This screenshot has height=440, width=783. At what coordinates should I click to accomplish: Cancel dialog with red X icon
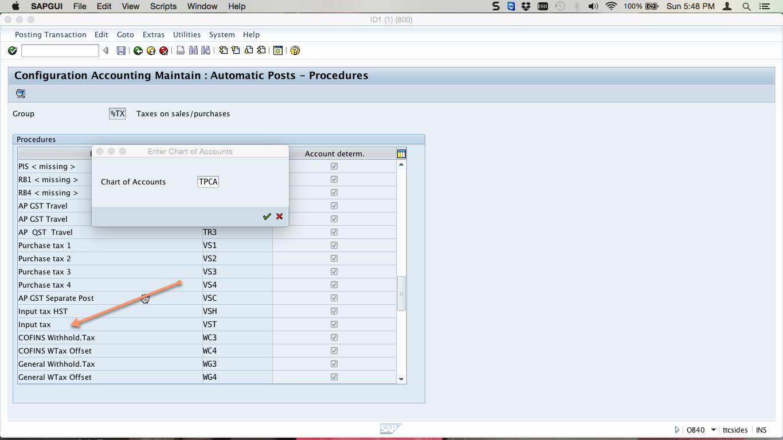pyautogui.click(x=279, y=217)
